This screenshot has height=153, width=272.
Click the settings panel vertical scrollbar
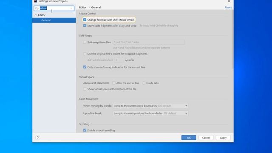232,39
